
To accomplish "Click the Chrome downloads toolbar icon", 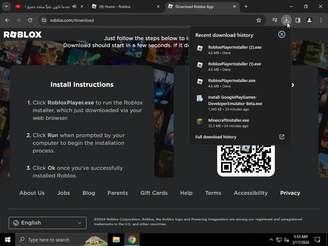I will click(x=286, y=20).
